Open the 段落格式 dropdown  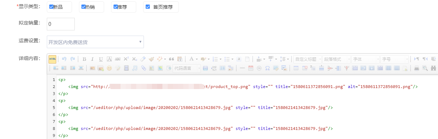(337, 59)
